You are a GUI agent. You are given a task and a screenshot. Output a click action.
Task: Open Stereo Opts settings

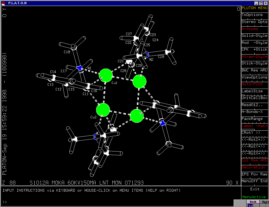(x=254, y=22)
